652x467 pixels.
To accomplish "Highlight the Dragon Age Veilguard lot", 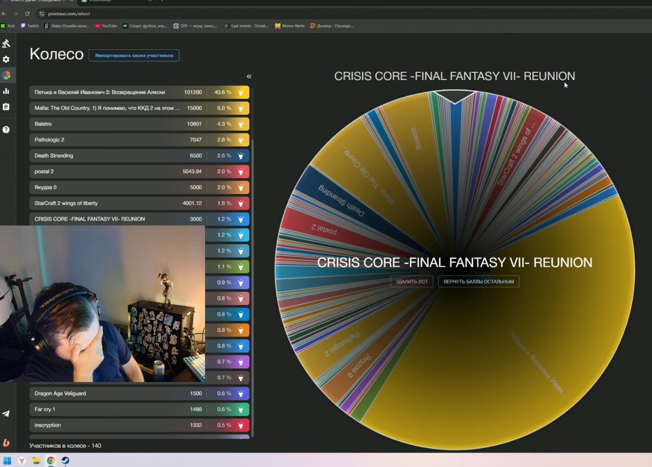I will [x=241, y=393].
